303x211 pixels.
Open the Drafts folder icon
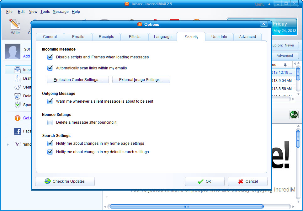pos(18,78)
